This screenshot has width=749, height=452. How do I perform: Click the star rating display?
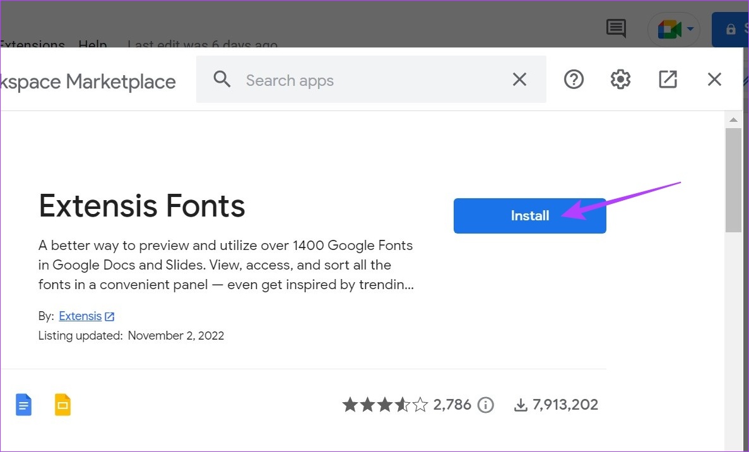[x=385, y=405]
